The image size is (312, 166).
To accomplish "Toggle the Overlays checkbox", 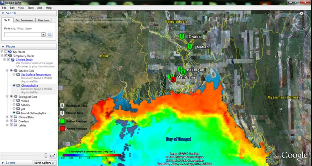I will [x=11, y=121].
